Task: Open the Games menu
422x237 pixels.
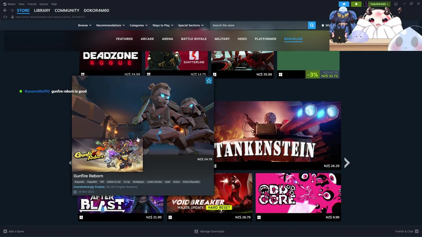Action: click(x=44, y=4)
